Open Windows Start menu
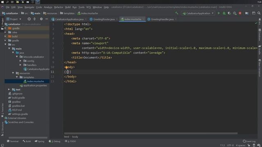The height and width of the screenshot is (147, 262). click(x=2, y=2)
